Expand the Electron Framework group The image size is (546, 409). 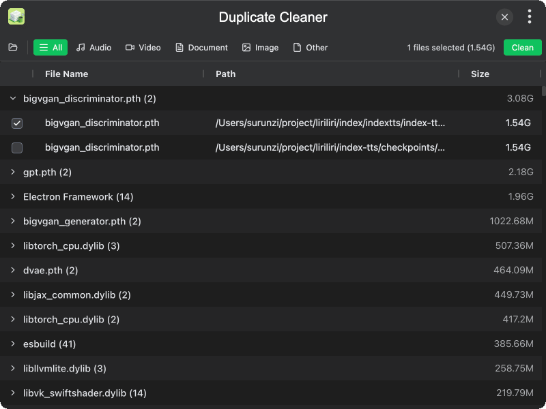tap(13, 197)
